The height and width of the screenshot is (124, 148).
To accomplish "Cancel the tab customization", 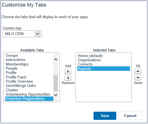I will [x=130, y=116].
